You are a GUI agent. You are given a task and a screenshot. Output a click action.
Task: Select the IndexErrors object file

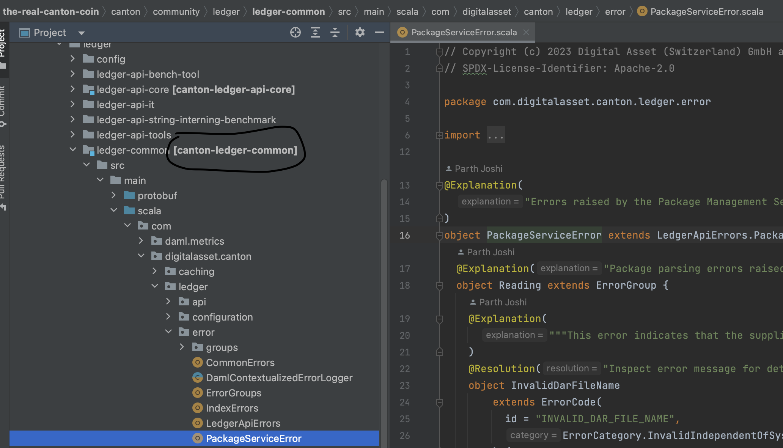coord(232,408)
